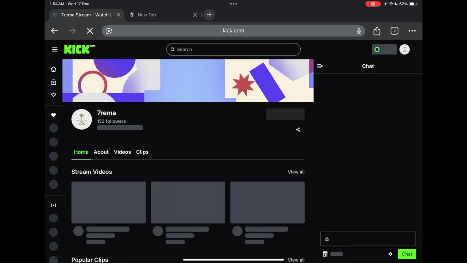Click the 7rema channel avatar
Image resolution: width=467 pixels, height=263 pixels.
[82, 119]
